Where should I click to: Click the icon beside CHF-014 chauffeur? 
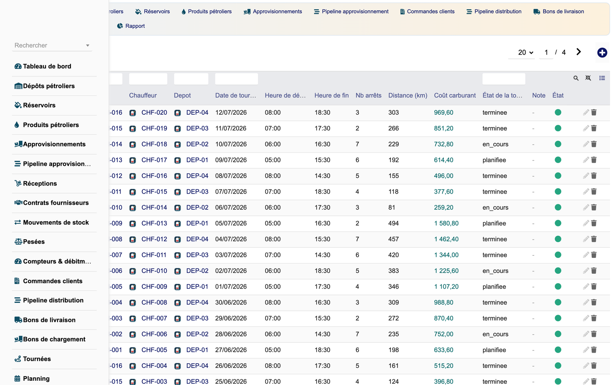click(x=133, y=208)
